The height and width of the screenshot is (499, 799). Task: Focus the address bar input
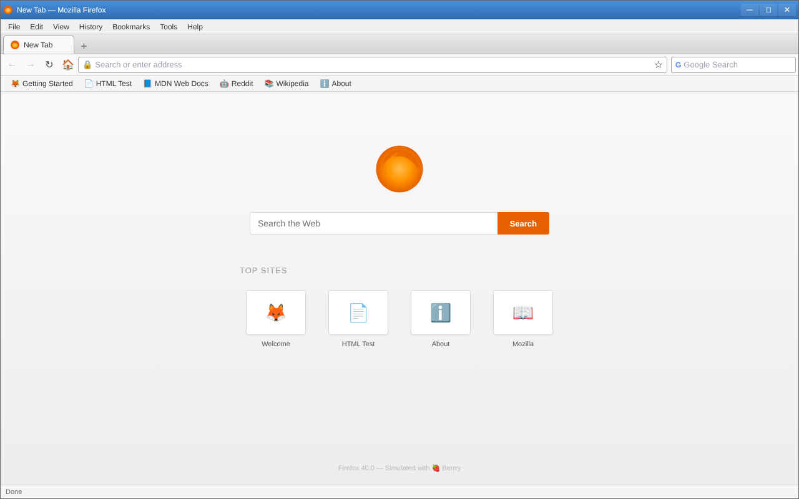[x=373, y=65]
